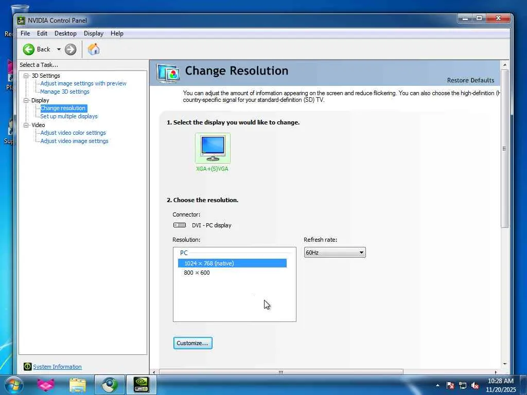
Task: Show hidden tray icons arrow
Action: [437, 385]
